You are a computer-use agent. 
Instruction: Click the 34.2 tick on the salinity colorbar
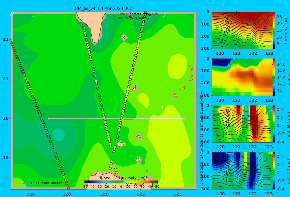point(281,84)
